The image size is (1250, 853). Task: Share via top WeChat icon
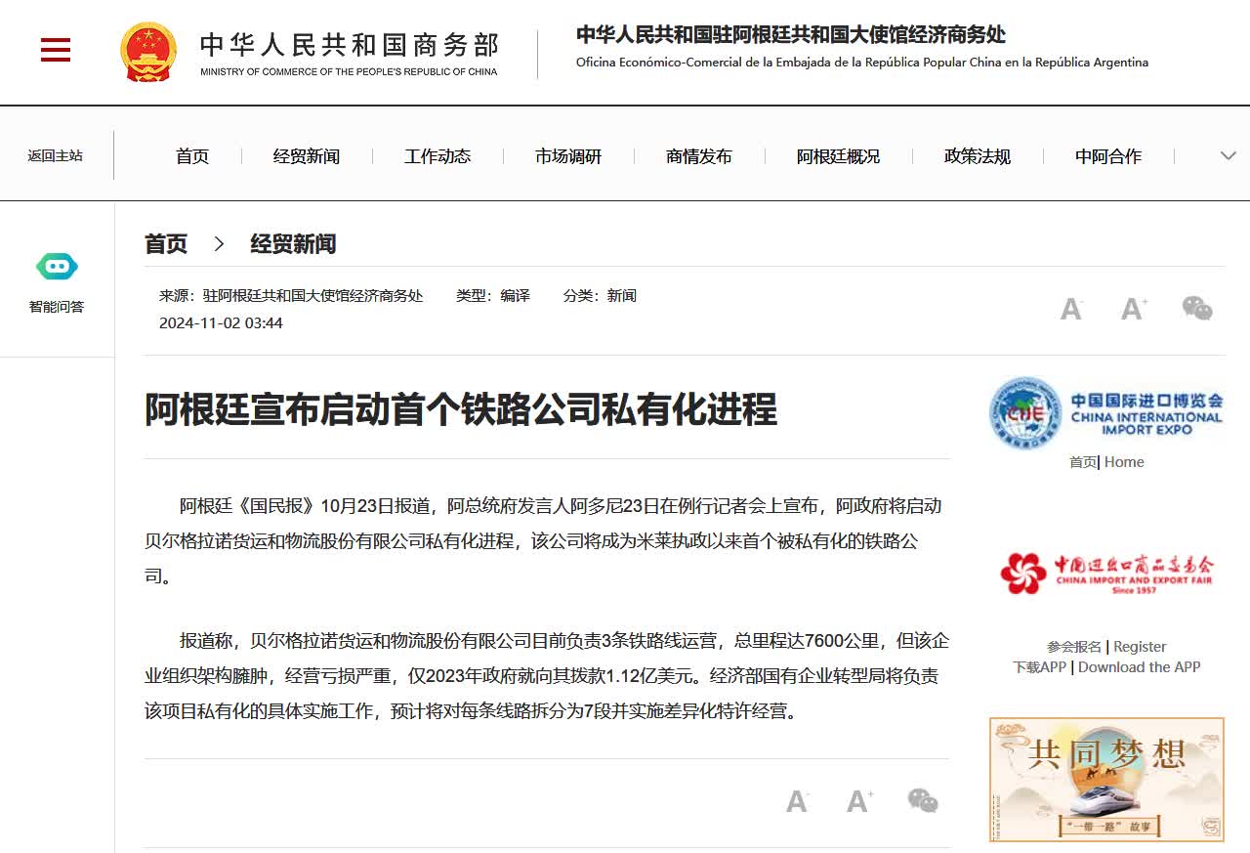pyautogui.click(x=1196, y=309)
